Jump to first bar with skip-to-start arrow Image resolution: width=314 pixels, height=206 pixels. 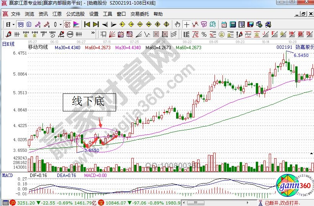tap(87, 24)
